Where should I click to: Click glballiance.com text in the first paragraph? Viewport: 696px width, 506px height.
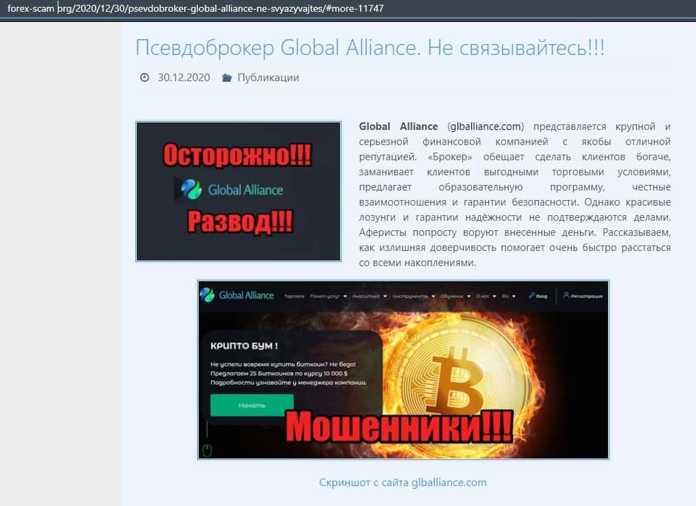[486, 126]
